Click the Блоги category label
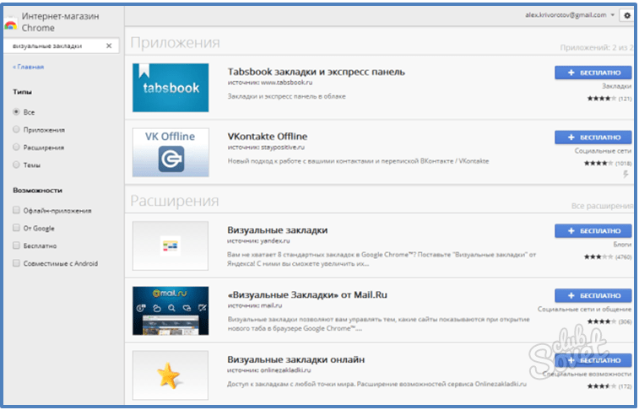This screenshot has height=410, width=639. 622,245
